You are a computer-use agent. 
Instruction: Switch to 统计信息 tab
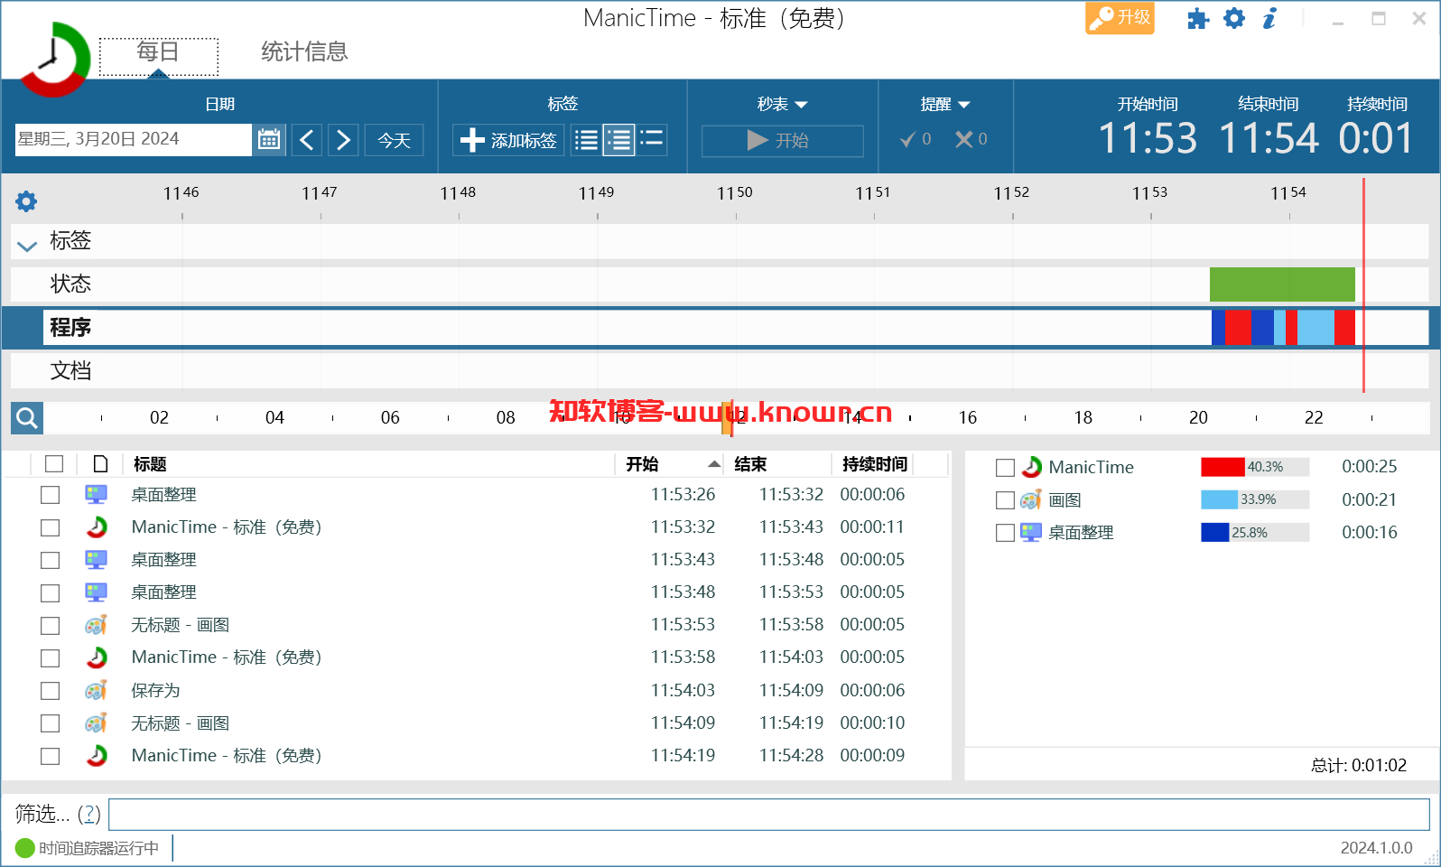point(304,51)
